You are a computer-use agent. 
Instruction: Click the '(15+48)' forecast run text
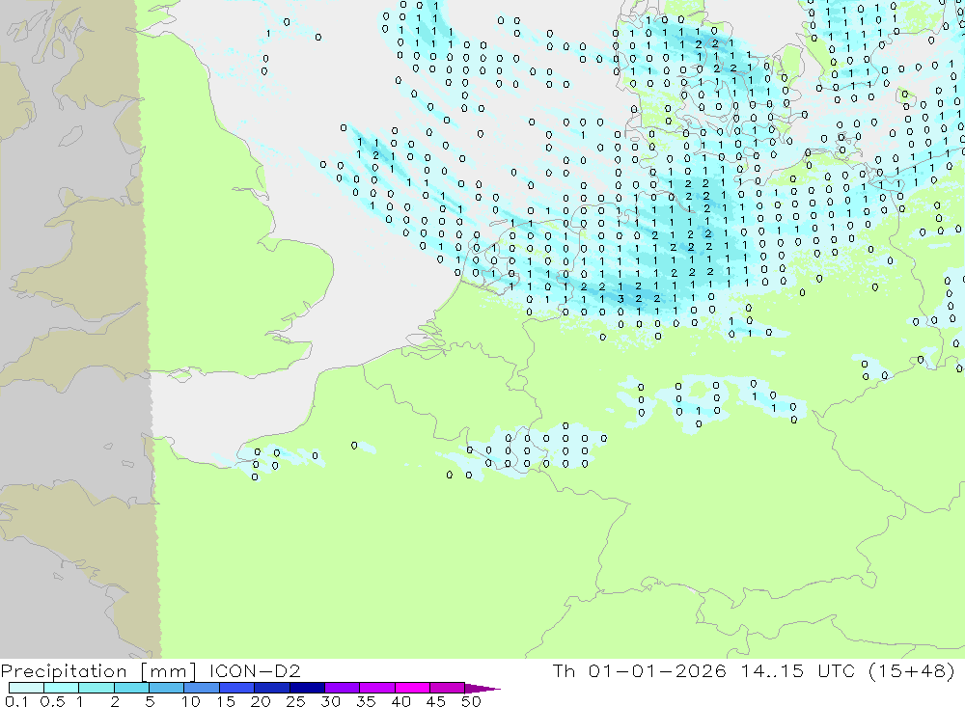[x=912, y=670]
